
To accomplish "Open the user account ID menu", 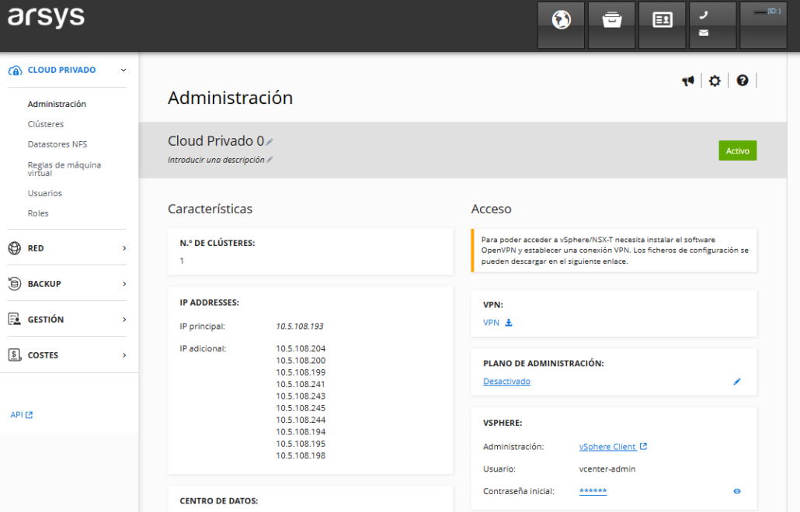I will point(763,25).
